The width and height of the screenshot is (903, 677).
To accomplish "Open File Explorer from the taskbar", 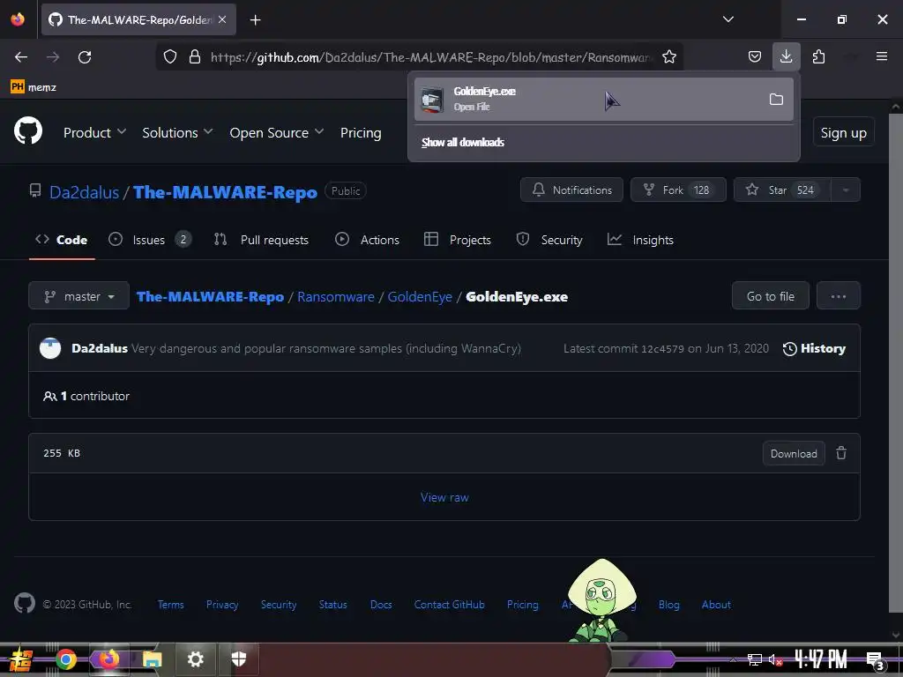I will (x=152, y=659).
